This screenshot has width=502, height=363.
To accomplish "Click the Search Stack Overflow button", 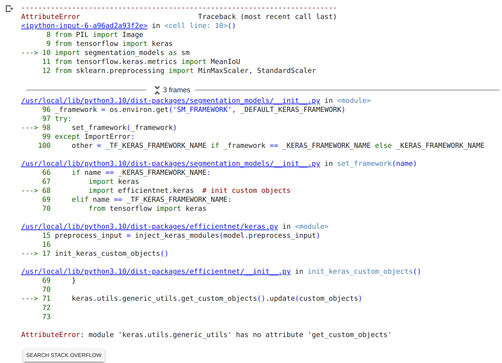I will point(64,355).
